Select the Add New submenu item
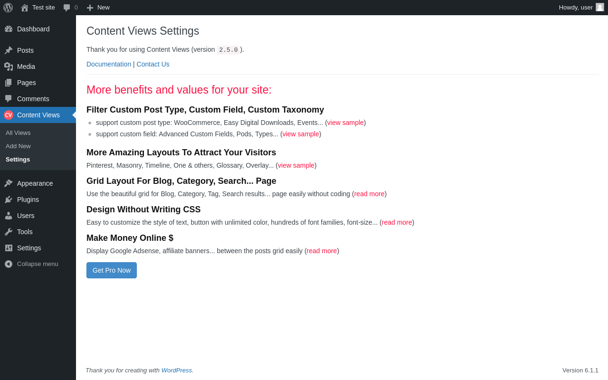The height and width of the screenshot is (380, 608). [x=18, y=146]
